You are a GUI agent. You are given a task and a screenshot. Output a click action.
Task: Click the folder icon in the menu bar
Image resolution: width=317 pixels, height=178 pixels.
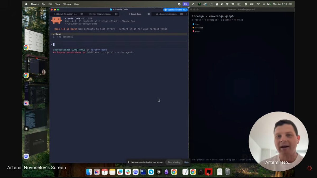[211, 4]
